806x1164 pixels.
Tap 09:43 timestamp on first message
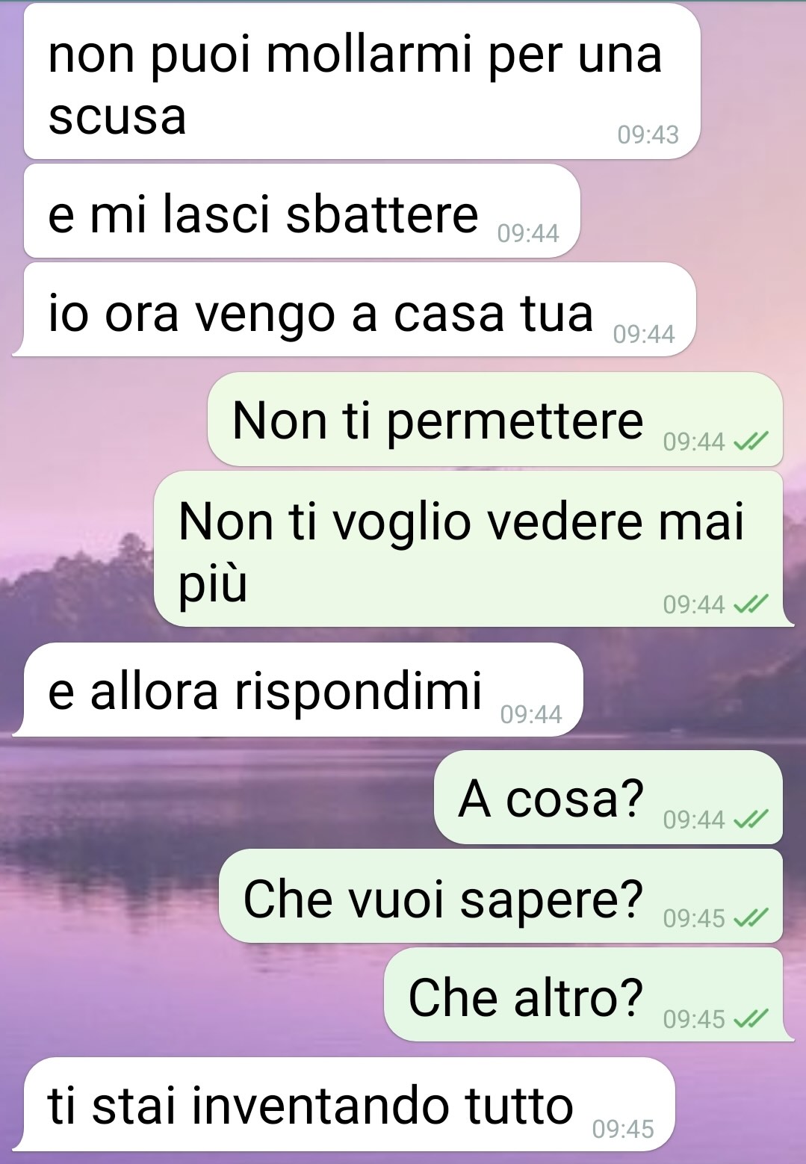coord(648,135)
